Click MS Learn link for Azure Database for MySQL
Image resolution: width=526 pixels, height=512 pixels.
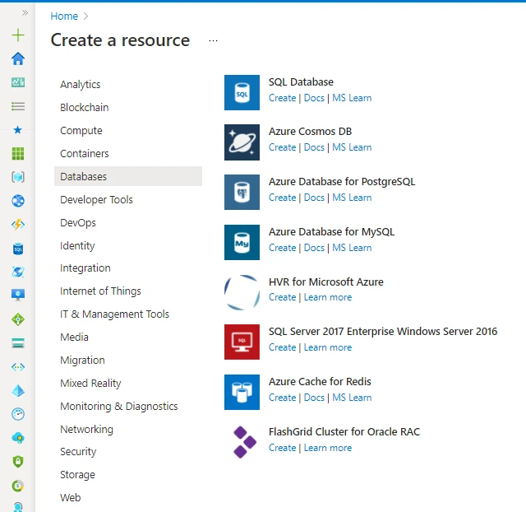tap(352, 248)
